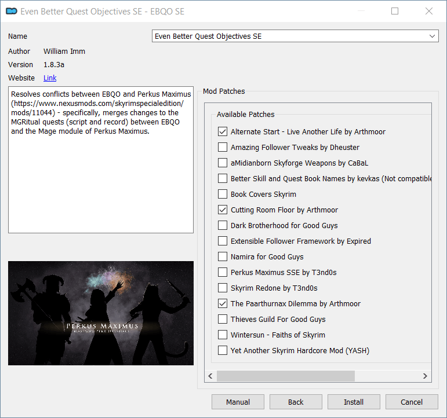Screen dimensions: 447x418
Task: Click the Mod Organizer app icon in title bar
Action: (12, 11)
